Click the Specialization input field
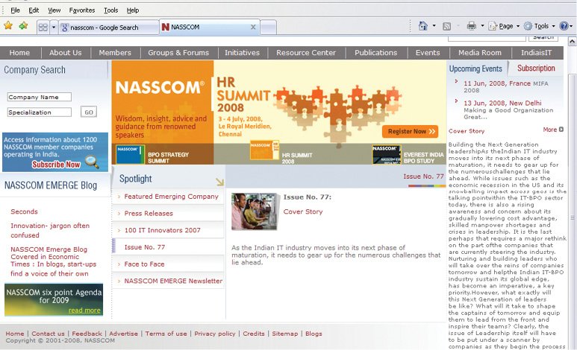The image size is (577, 350). [40, 112]
